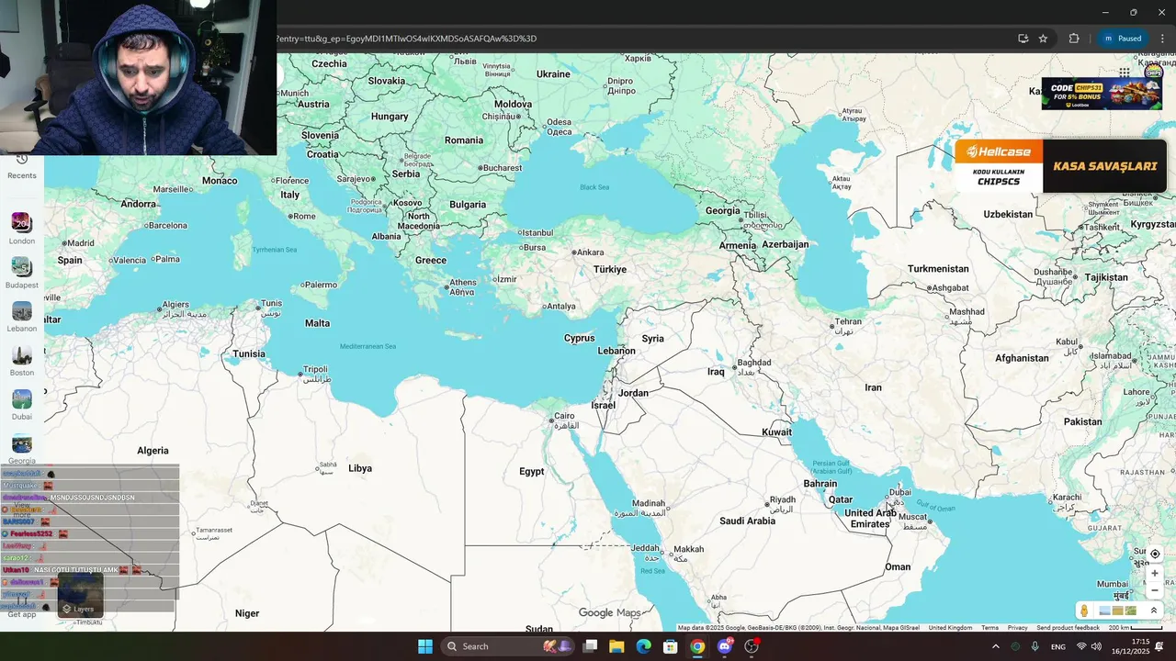Viewport: 1176px width, 661px height.
Task: Expand the imagery strip double-chevron
Action: pyautogui.click(x=1154, y=611)
